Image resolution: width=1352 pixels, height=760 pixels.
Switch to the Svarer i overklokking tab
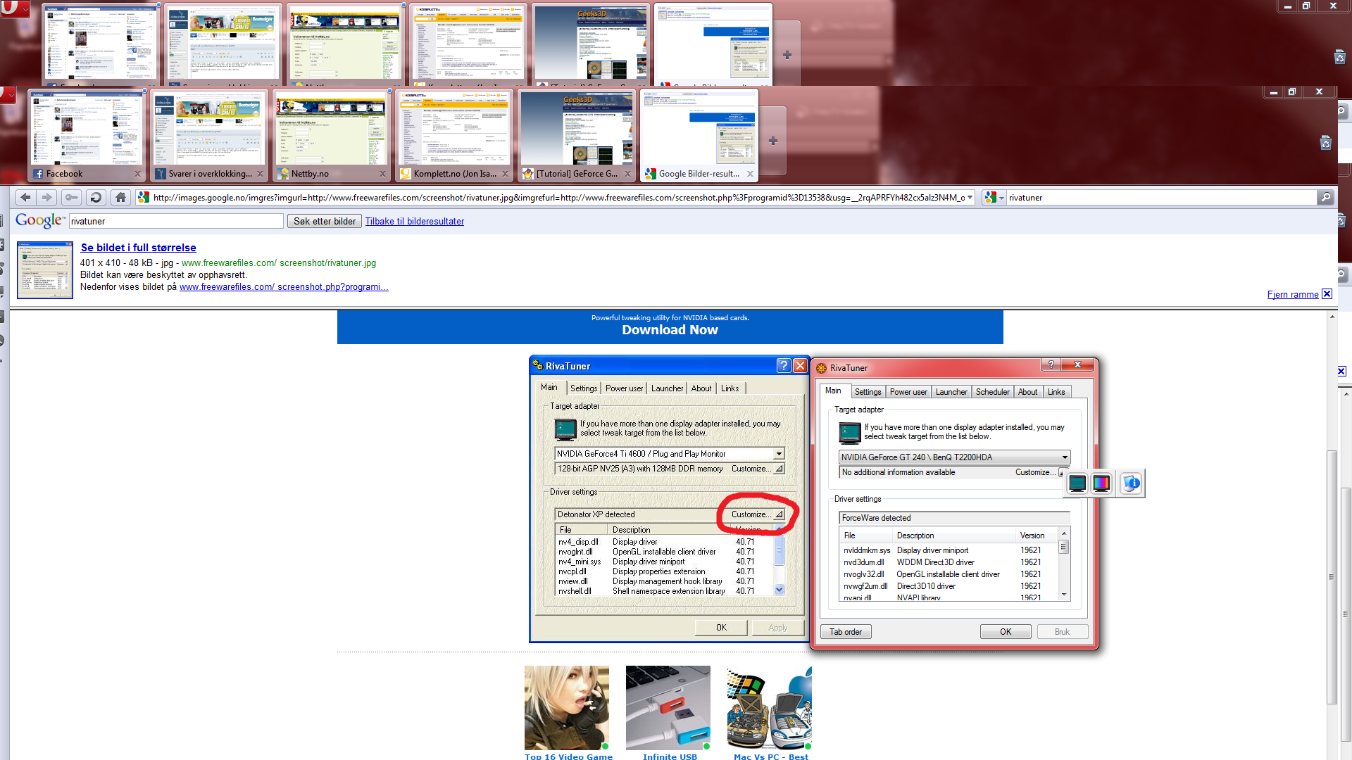[209, 134]
